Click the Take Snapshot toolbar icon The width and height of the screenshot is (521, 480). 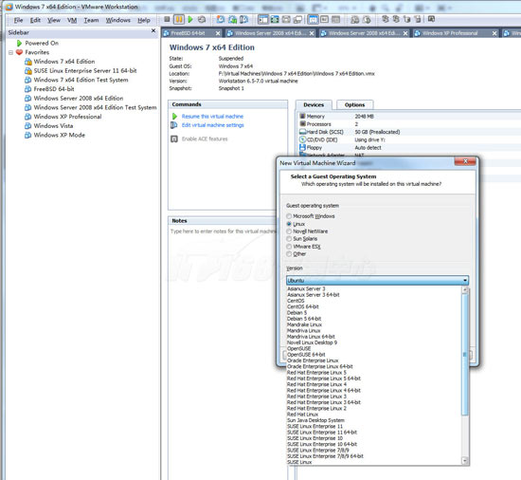click(220, 19)
